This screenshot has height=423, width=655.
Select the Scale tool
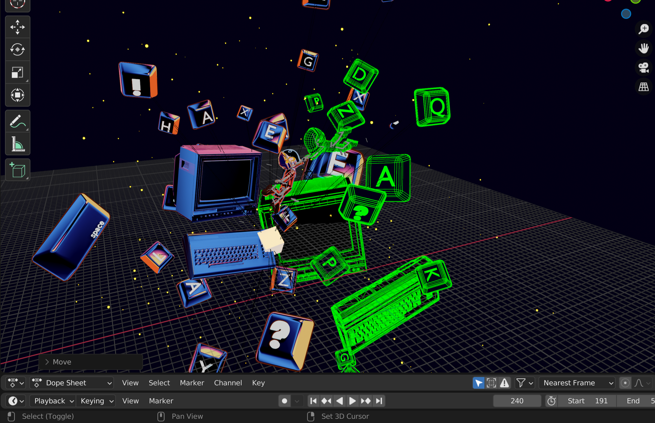point(17,73)
